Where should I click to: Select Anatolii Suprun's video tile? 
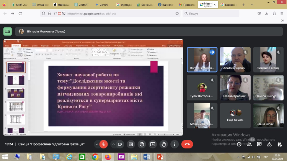[235, 60]
